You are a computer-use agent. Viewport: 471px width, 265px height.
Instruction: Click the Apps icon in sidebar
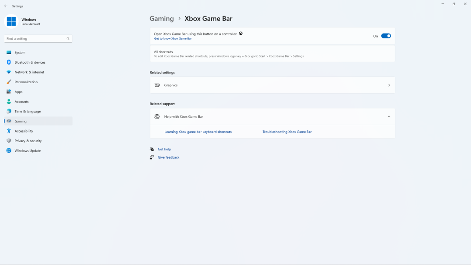pos(9,92)
